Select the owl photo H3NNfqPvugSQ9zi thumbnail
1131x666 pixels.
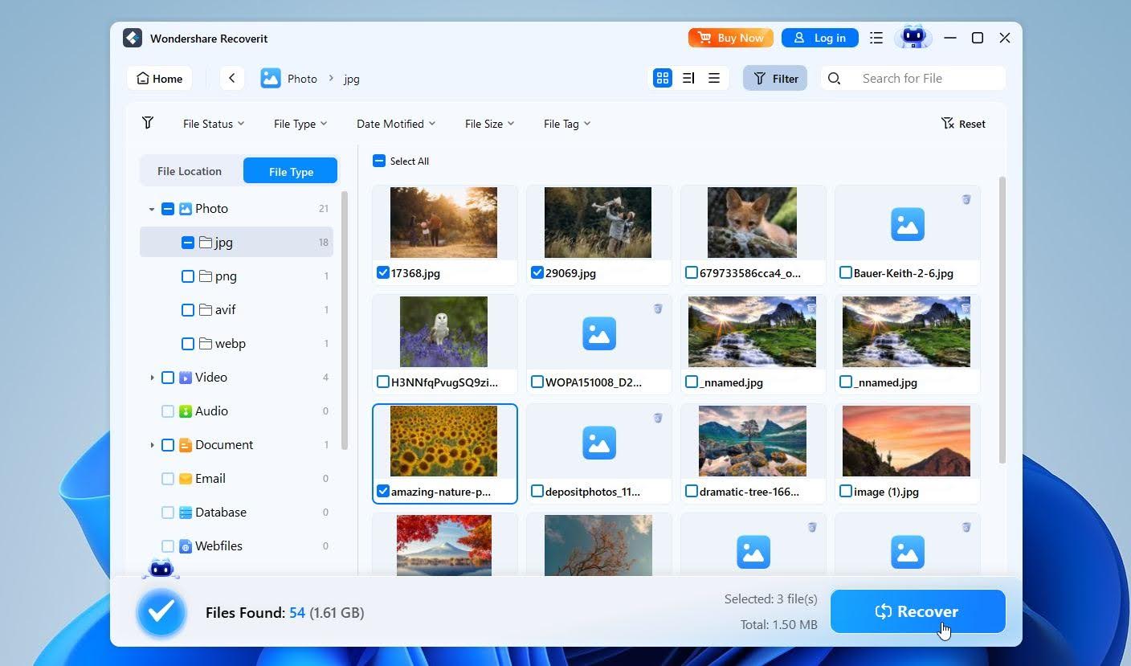tap(443, 332)
